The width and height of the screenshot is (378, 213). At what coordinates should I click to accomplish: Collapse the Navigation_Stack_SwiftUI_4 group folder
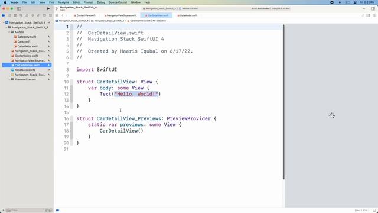tap(6, 27)
